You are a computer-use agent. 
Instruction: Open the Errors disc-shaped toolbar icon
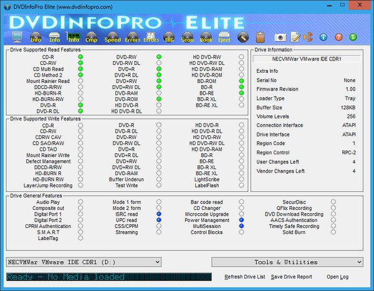pos(132,37)
